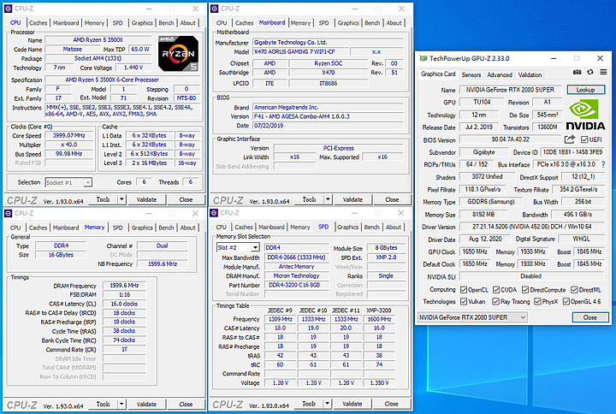Click the NVIDIA logo in GPU-Z
The image size is (616, 414).
pyautogui.click(x=585, y=115)
